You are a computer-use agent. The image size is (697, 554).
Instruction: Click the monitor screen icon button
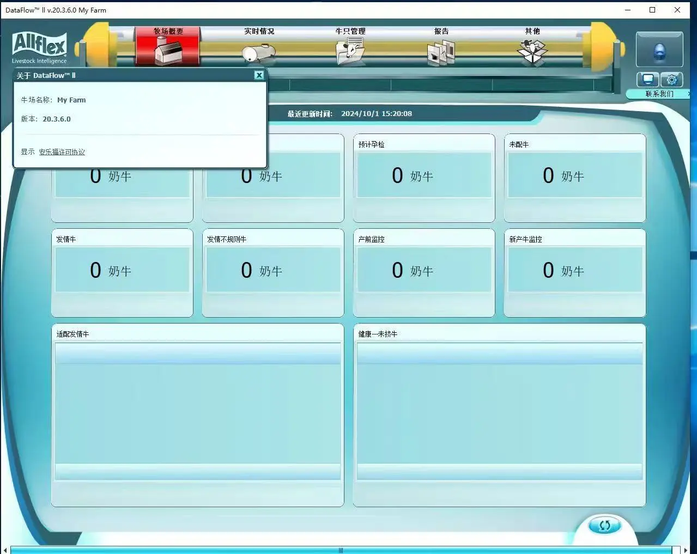click(x=648, y=80)
